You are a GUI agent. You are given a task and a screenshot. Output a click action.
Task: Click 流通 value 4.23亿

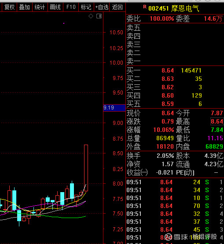pos(214,164)
